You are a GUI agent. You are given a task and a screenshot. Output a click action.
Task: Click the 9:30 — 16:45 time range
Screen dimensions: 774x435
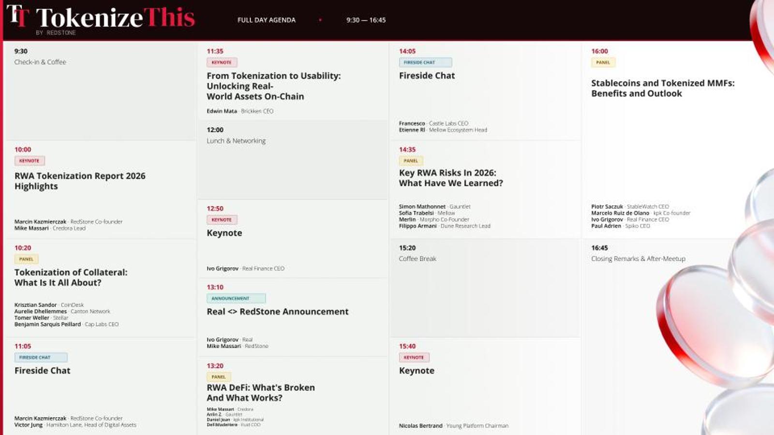point(366,20)
